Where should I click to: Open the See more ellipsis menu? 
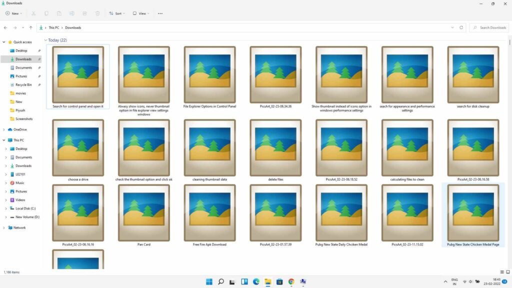tap(160, 13)
